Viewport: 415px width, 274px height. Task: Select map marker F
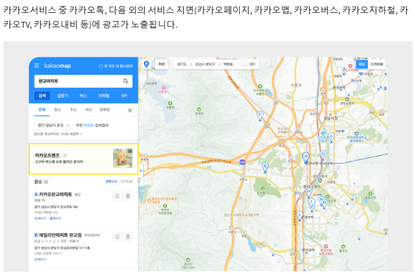pos(260,116)
